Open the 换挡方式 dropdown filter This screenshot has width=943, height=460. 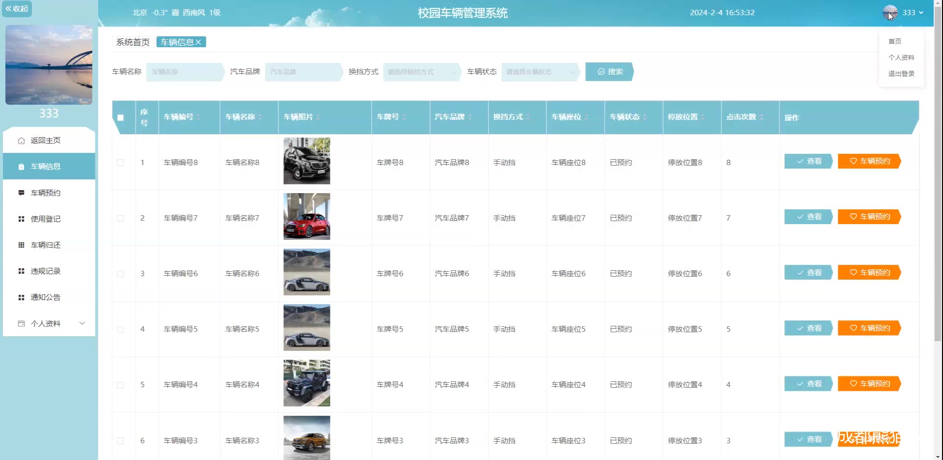click(420, 72)
